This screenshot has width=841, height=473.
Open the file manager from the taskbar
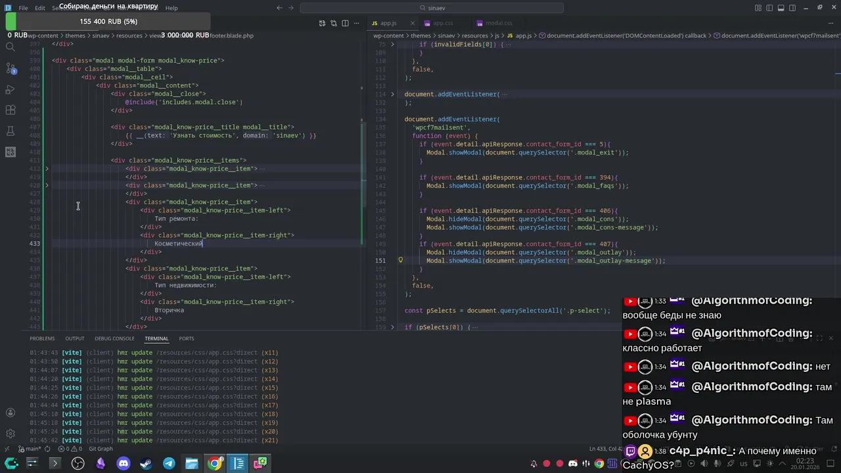191,463
